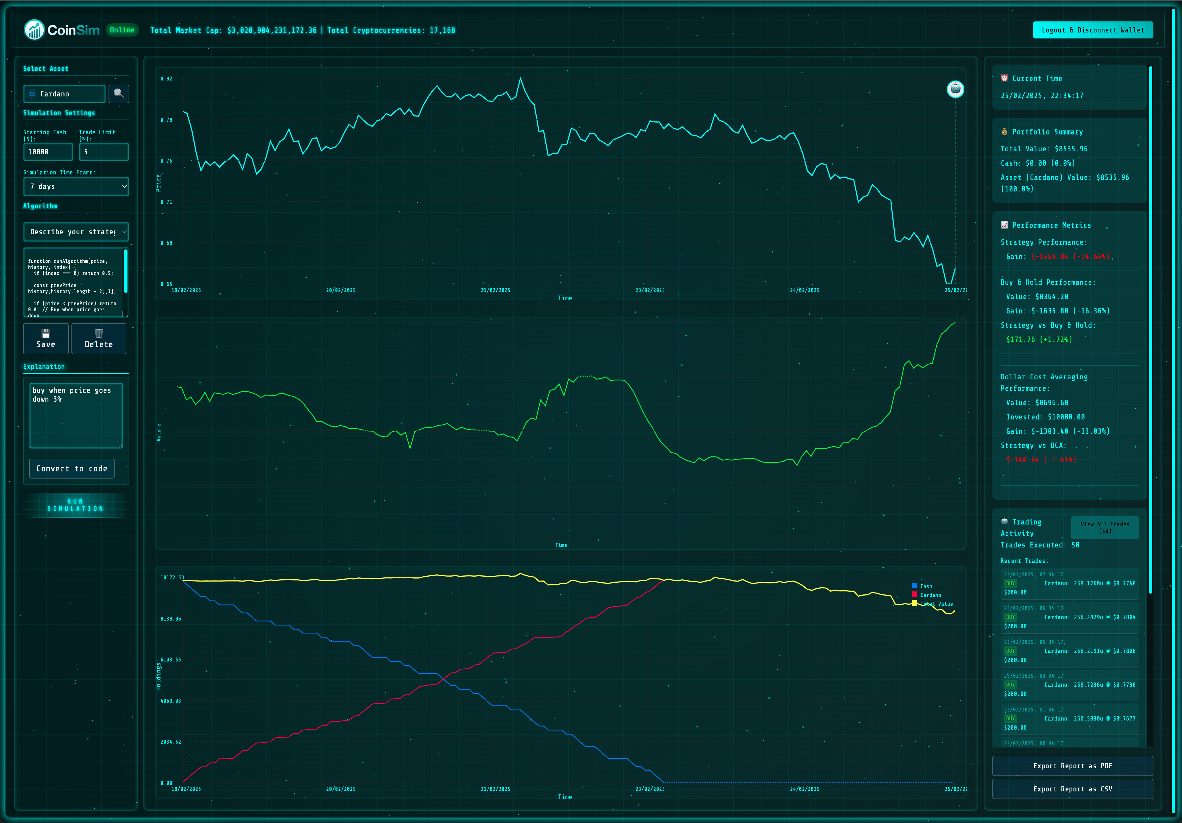The width and height of the screenshot is (1182, 823).
Task: Save algorithm with floppy disk button
Action: tap(46, 339)
